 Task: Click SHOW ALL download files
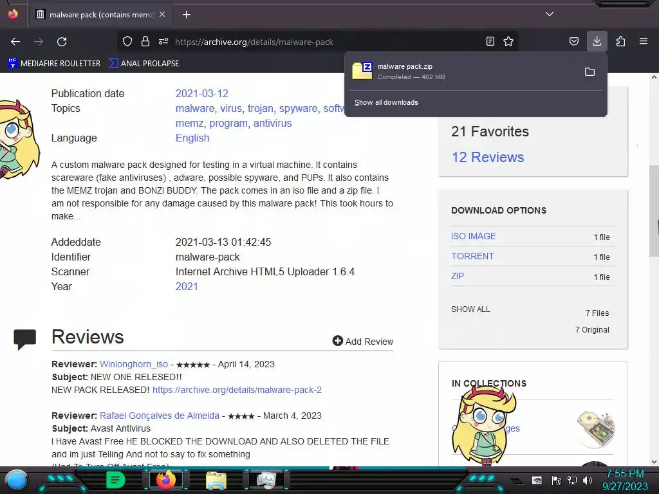(x=470, y=309)
